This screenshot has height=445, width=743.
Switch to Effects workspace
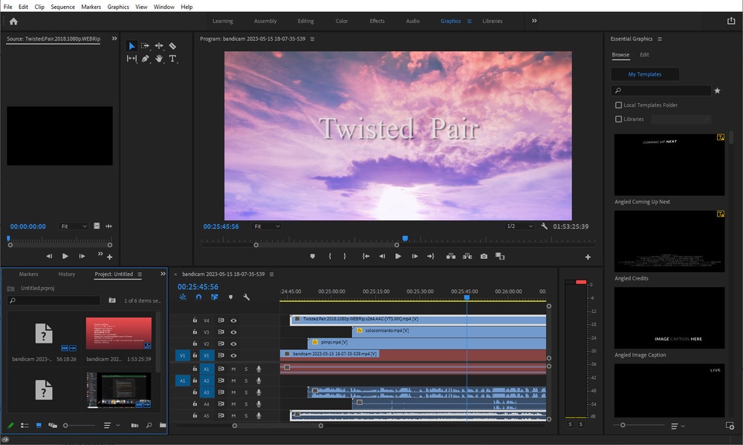coord(377,22)
